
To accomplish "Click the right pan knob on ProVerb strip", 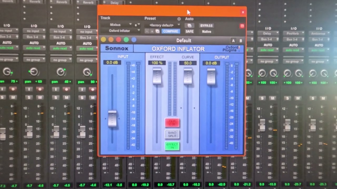I will 299,73.
